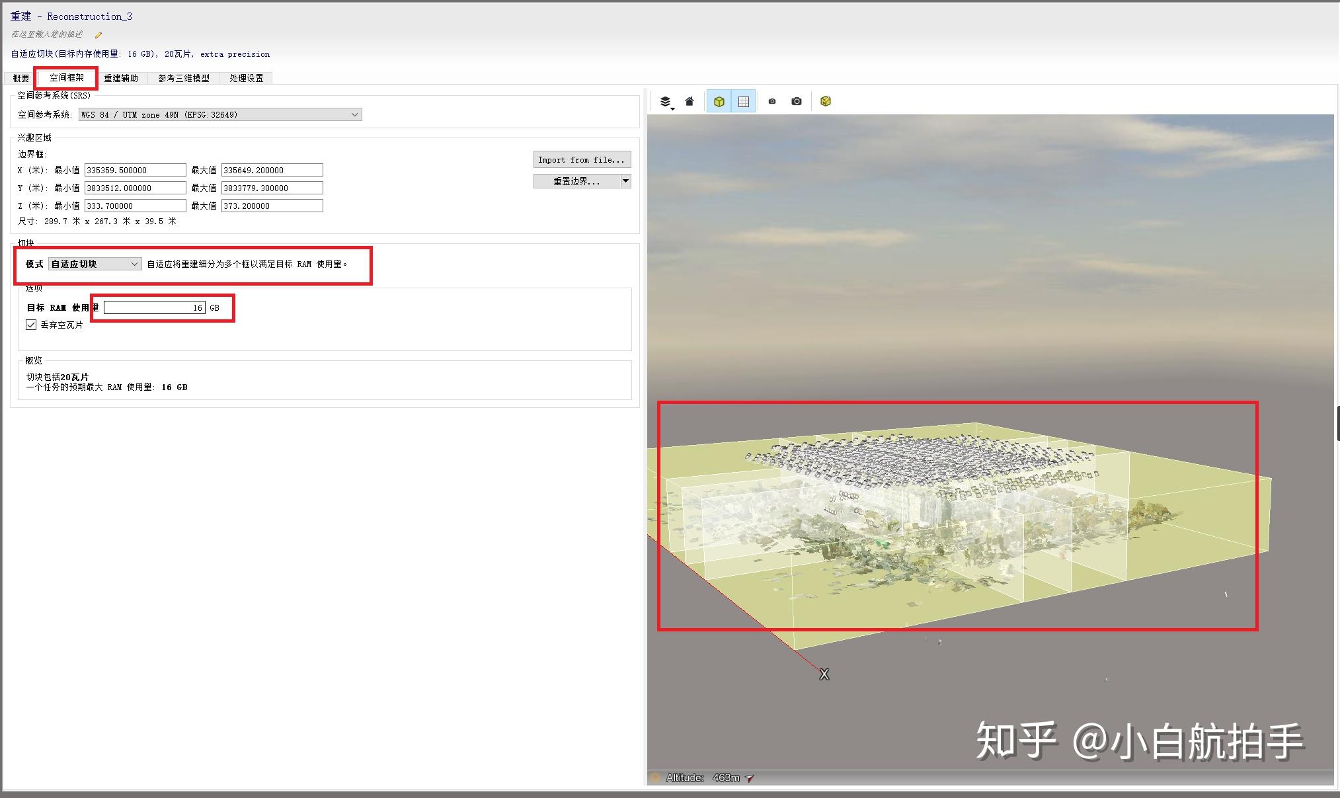This screenshot has width=1340, height=798.
Task: Click the large camera screenshot icon
Action: coord(797,101)
